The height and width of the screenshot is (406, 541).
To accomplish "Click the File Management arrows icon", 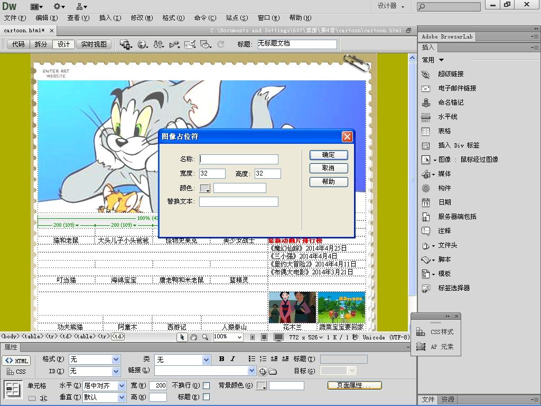I will tap(158, 44).
